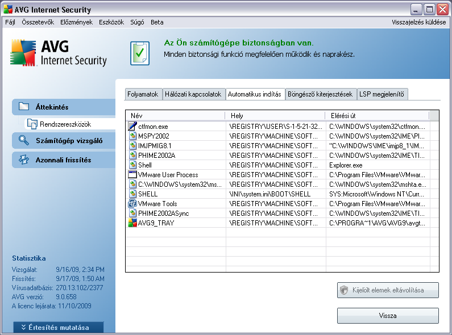452x335 pixels.
Task: Click the licenc lejárata 11/10/2009 text
Action: (51, 305)
